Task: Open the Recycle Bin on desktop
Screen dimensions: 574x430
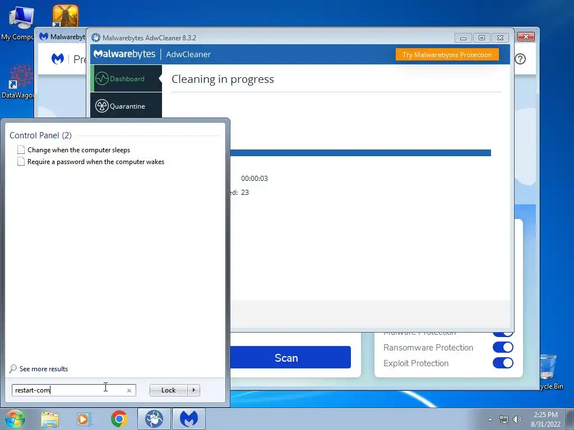Action: [548, 371]
